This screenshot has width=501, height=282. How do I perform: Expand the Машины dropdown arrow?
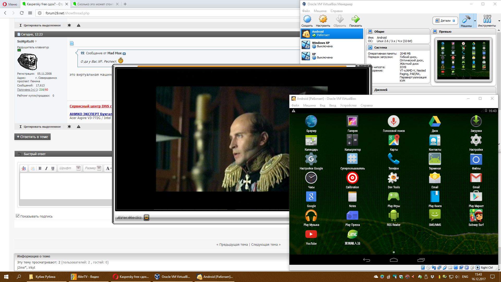click(x=475, y=21)
